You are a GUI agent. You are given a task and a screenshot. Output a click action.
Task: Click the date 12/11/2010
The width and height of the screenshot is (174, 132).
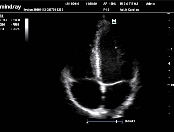click(x=72, y=4)
